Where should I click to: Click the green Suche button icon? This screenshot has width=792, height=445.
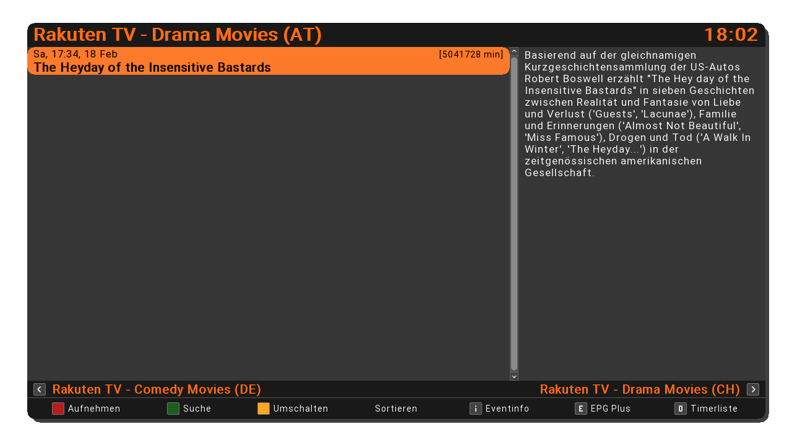coord(173,409)
